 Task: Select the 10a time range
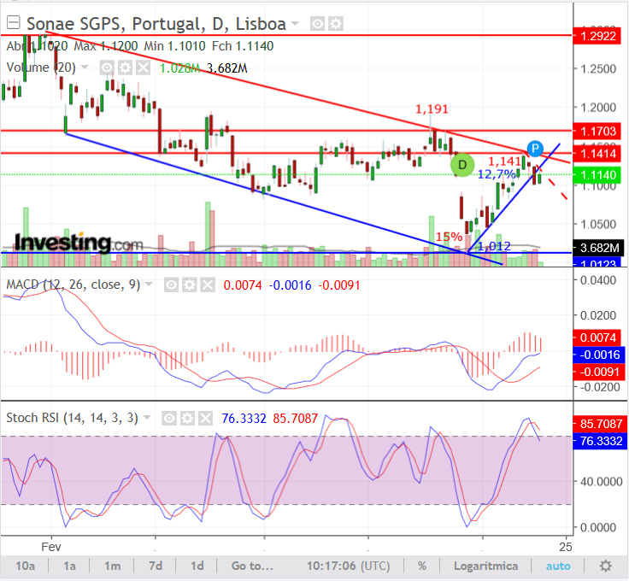click(x=26, y=566)
